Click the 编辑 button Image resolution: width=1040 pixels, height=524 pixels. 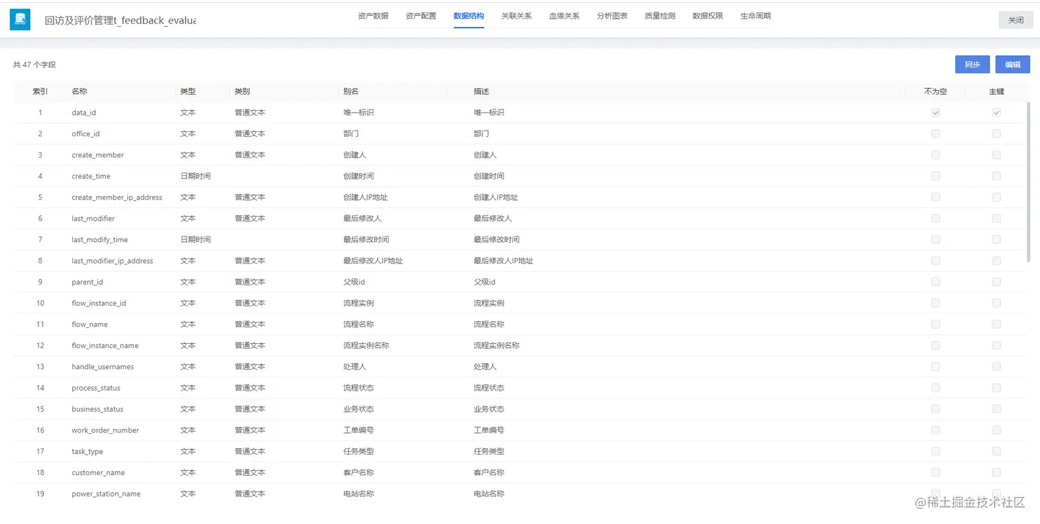pos(1012,64)
